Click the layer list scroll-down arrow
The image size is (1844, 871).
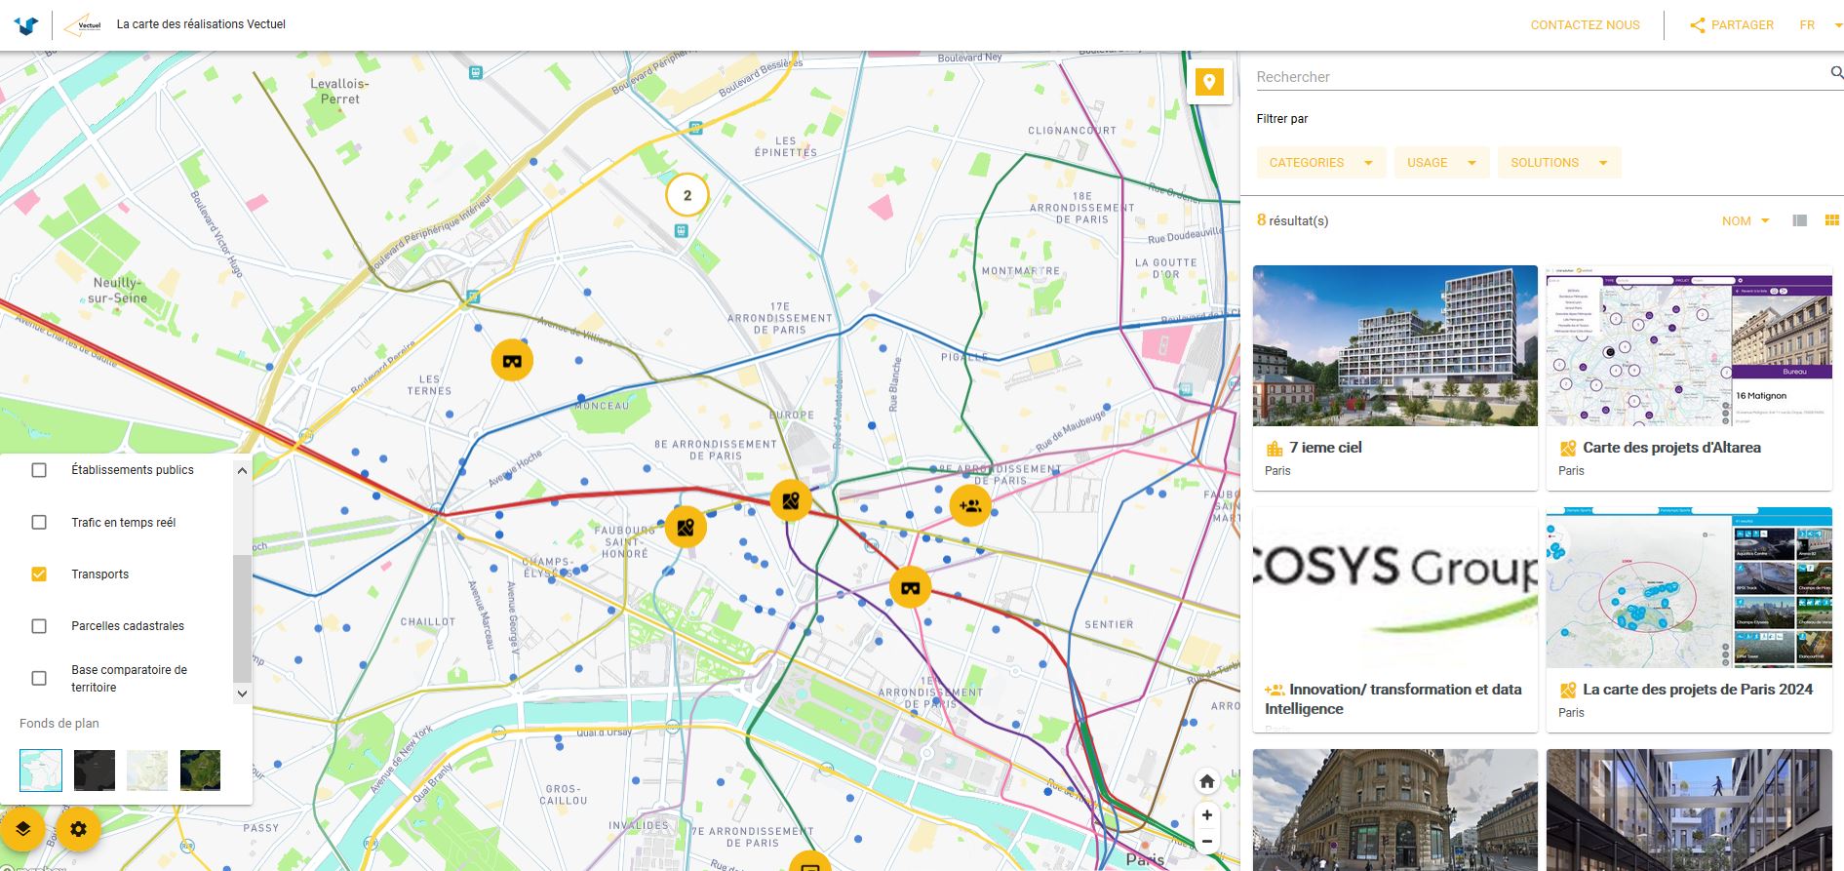pos(242,693)
